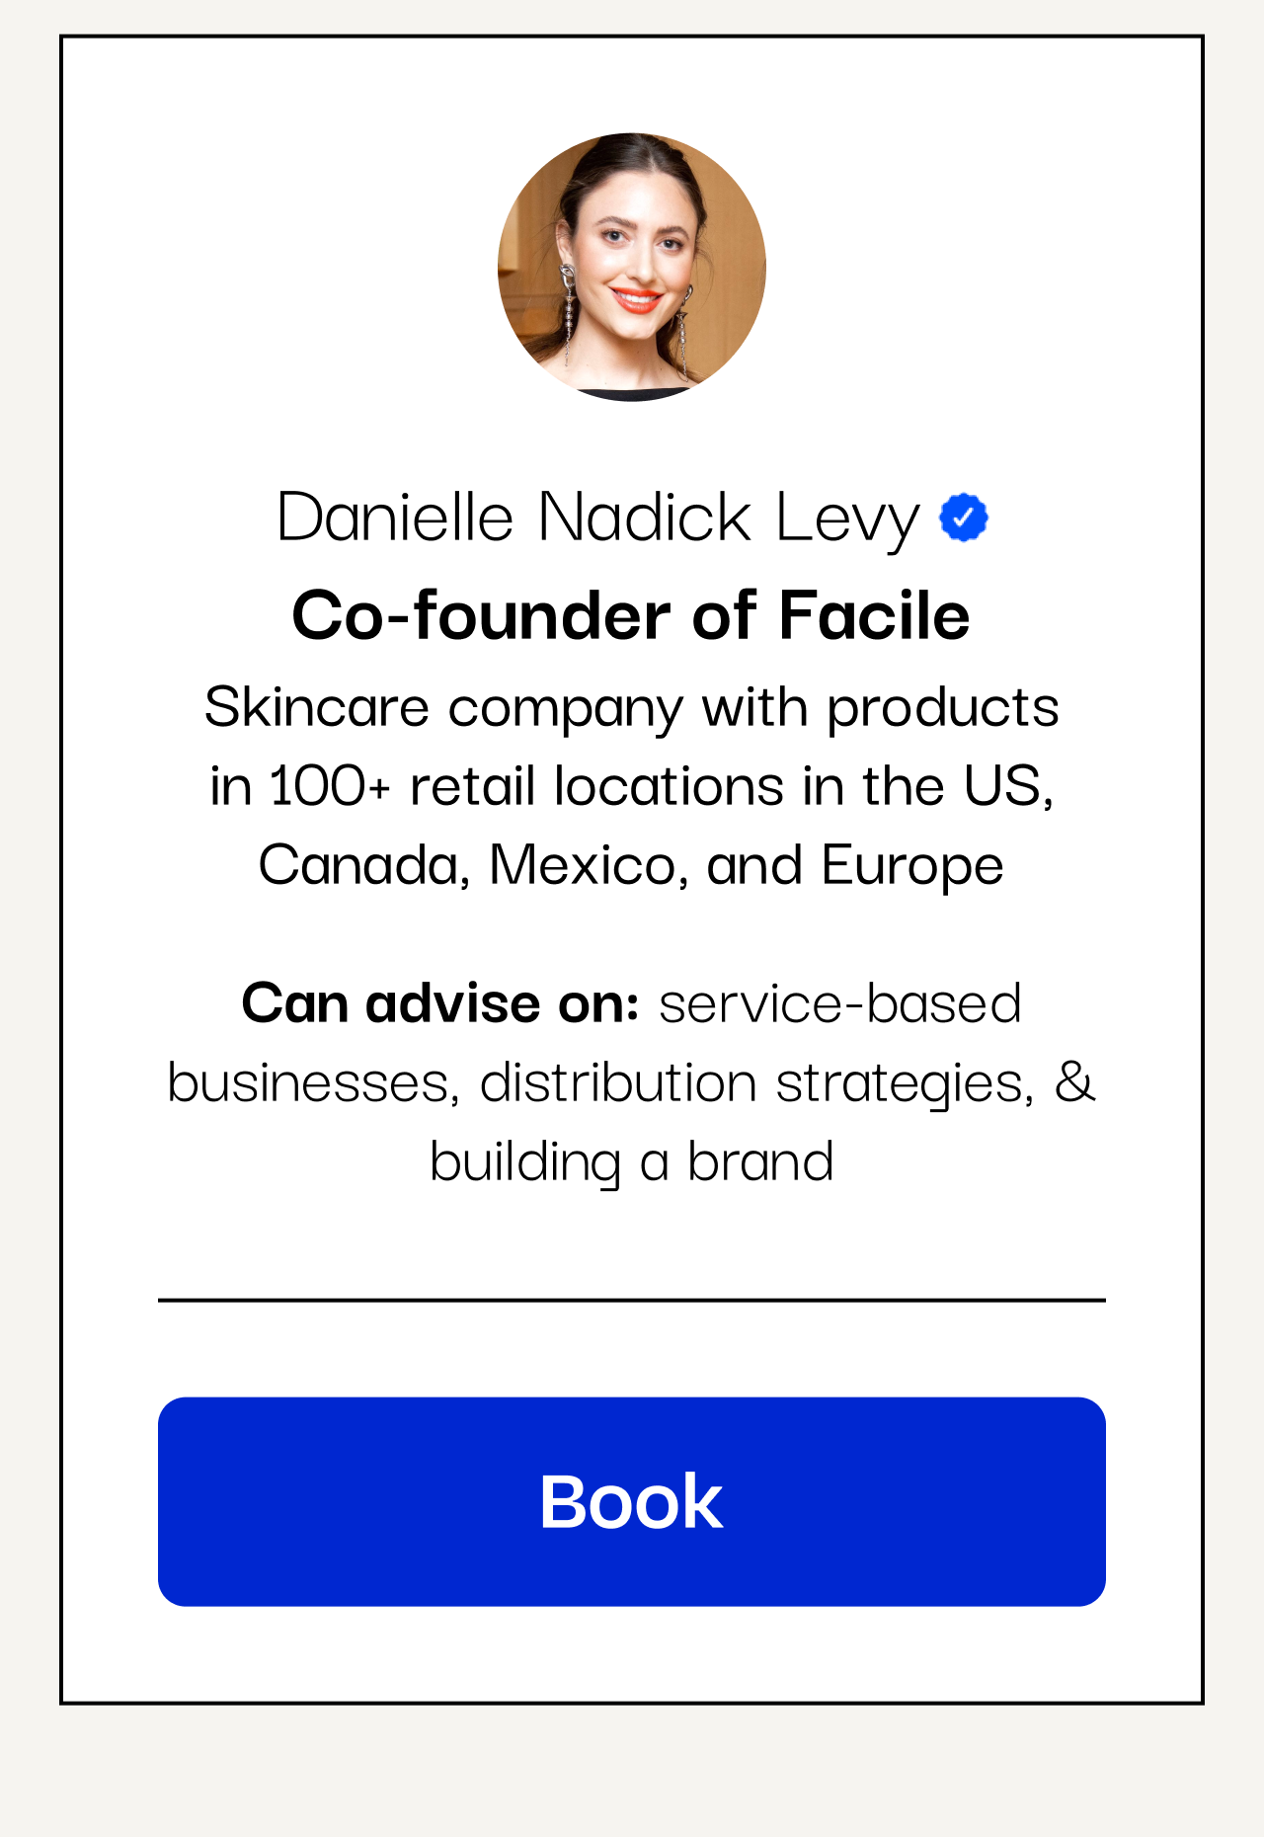The height and width of the screenshot is (1837, 1264).
Task: Click the blue verified checkmark badge
Action: (x=963, y=518)
